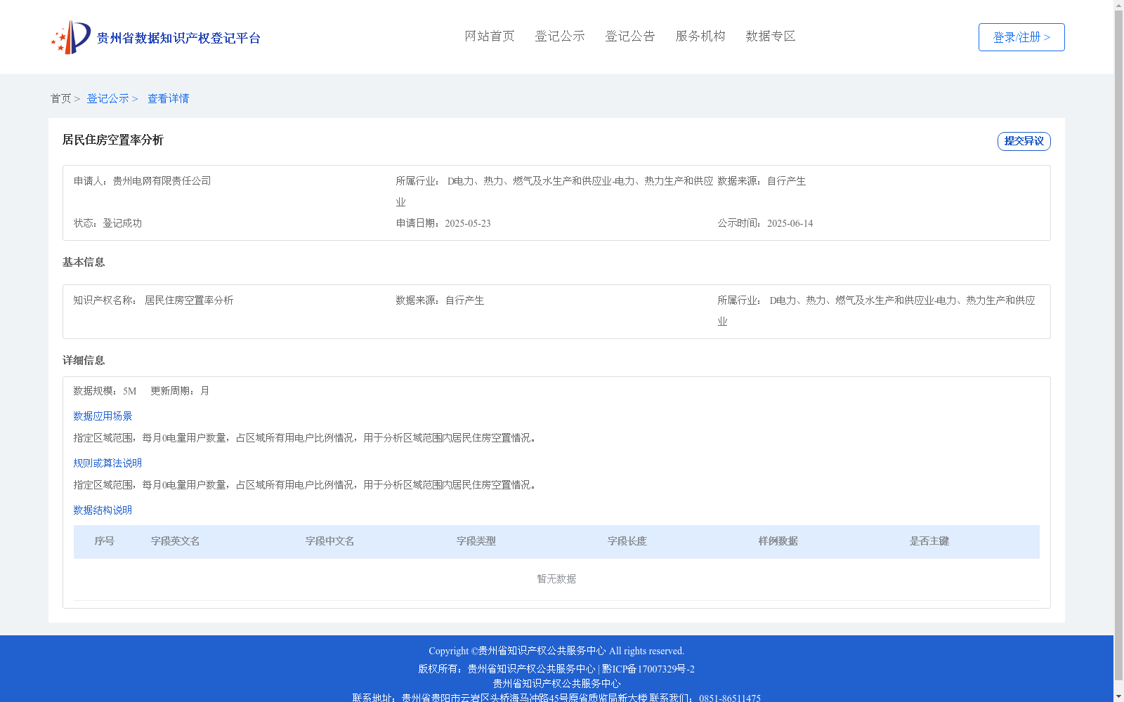Click the platform title 贵州省数据知识产权登记平台
This screenshot has height=702, width=1124.
click(178, 38)
